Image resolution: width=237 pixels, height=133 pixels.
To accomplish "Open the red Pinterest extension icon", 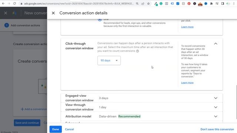I will click(x=189, y=3).
